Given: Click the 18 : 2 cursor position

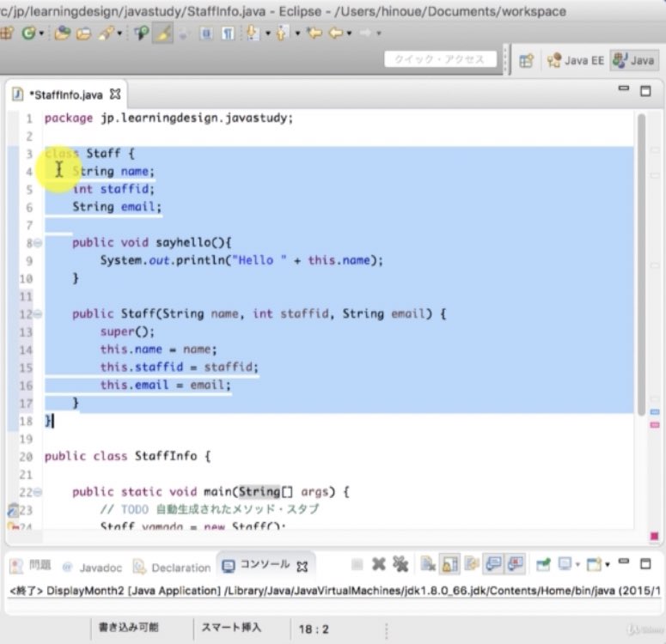Looking at the screenshot, I should point(314,629).
